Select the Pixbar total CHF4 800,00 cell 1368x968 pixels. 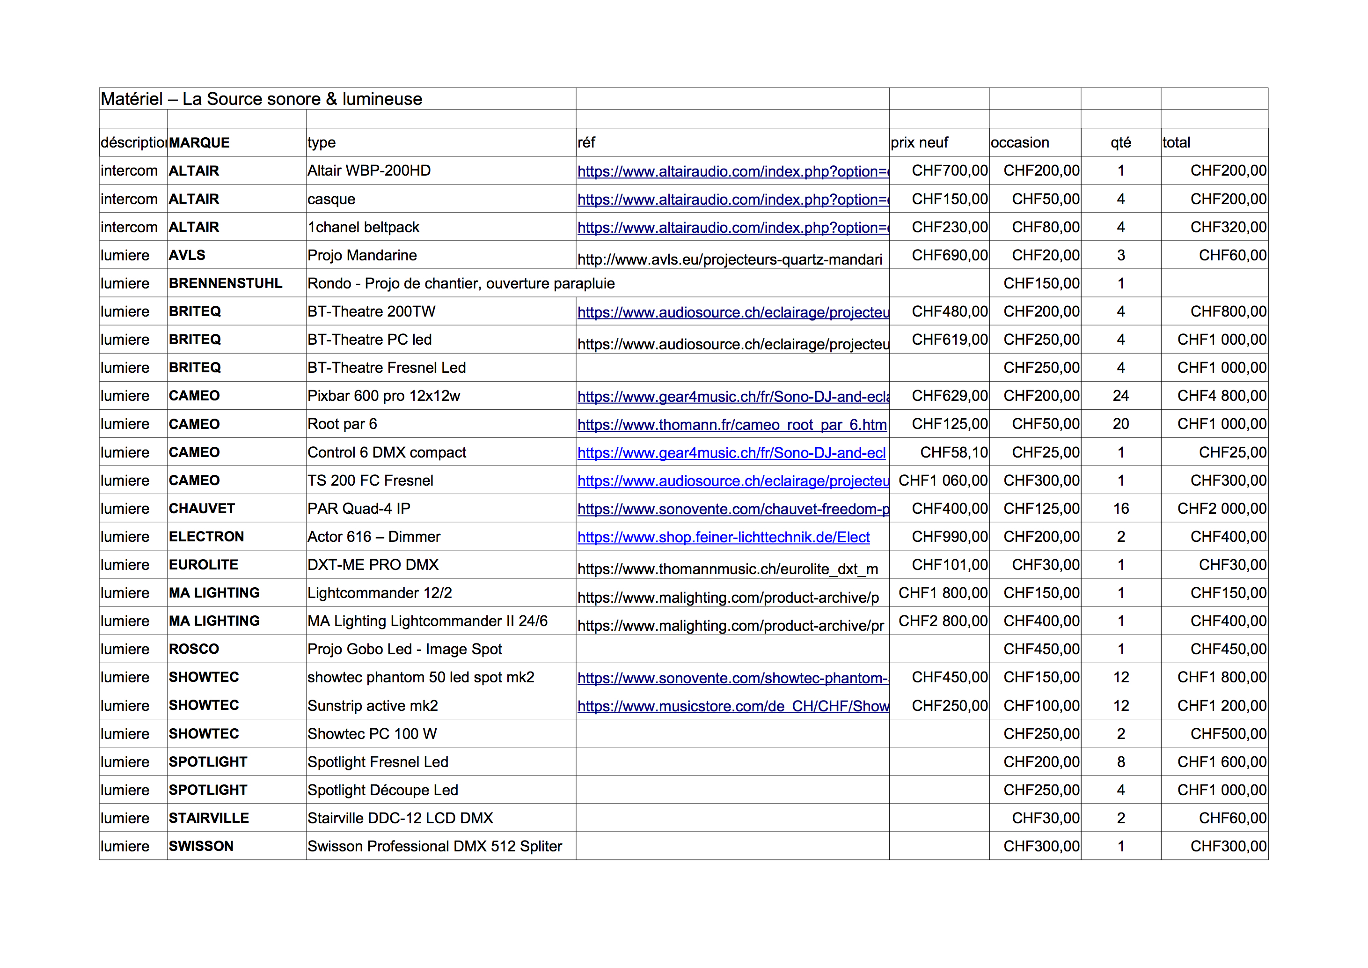point(1214,396)
